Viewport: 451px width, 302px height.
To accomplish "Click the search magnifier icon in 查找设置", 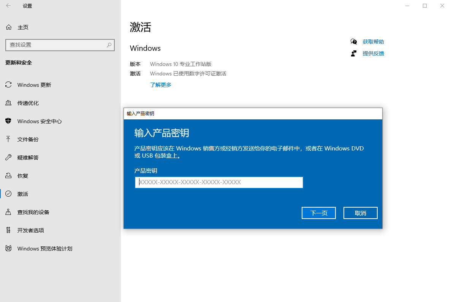I will [x=109, y=45].
